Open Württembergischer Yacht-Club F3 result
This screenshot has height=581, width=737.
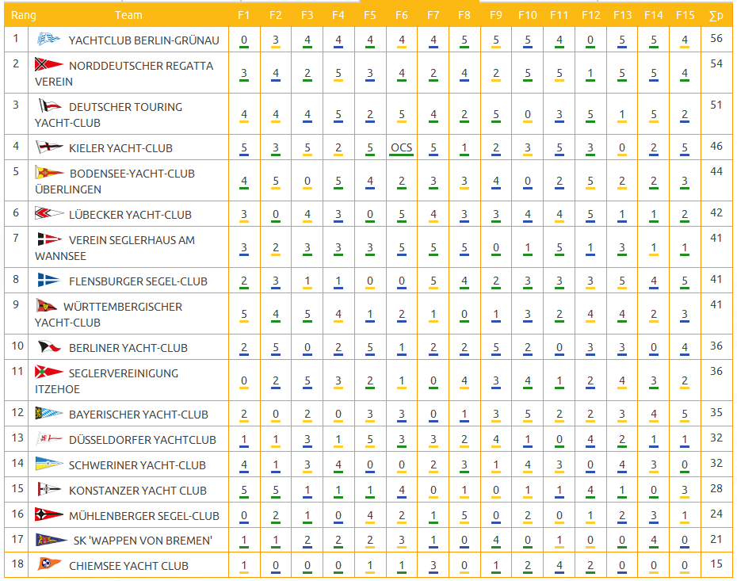(307, 315)
